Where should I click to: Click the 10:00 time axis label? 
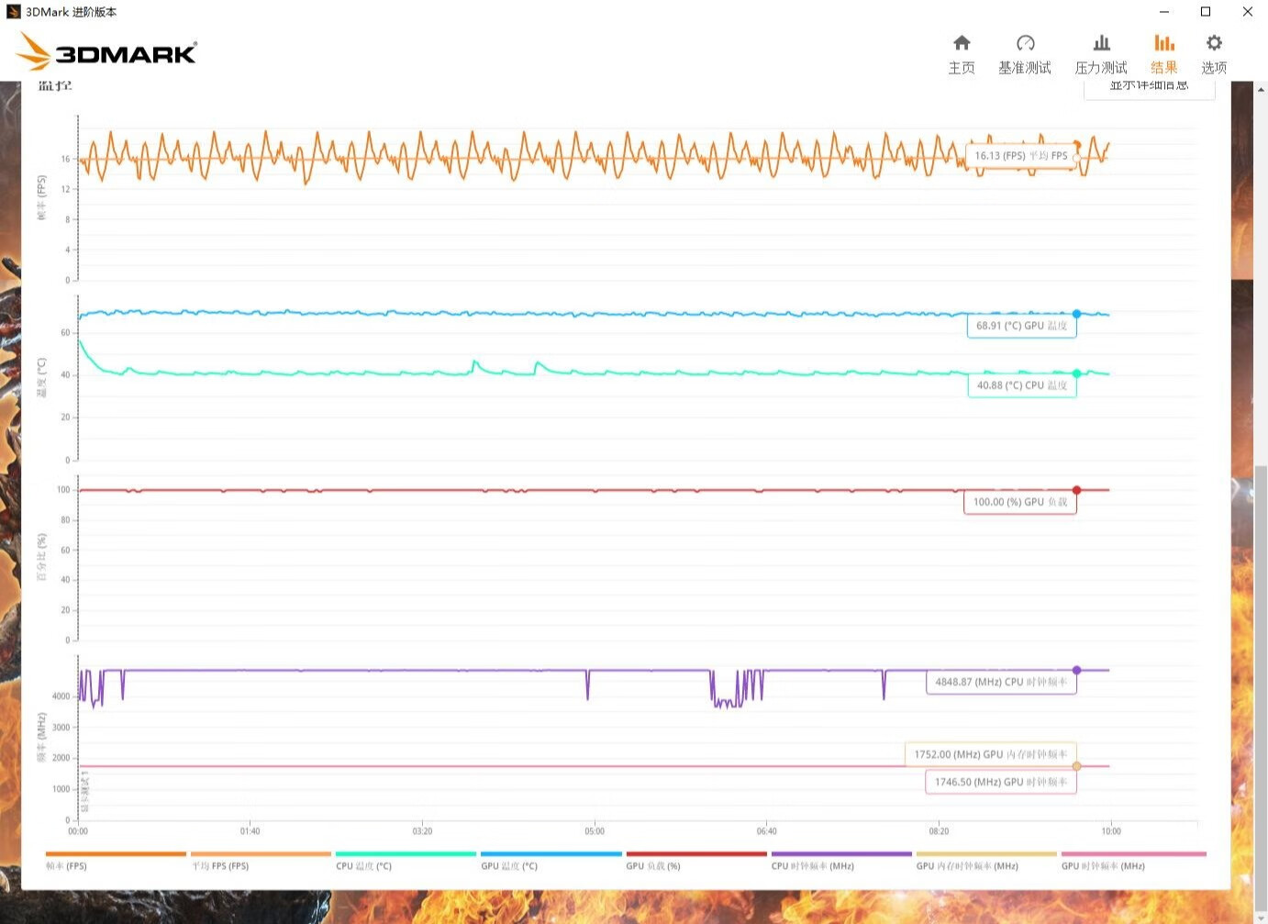pyautogui.click(x=1111, y=831)
